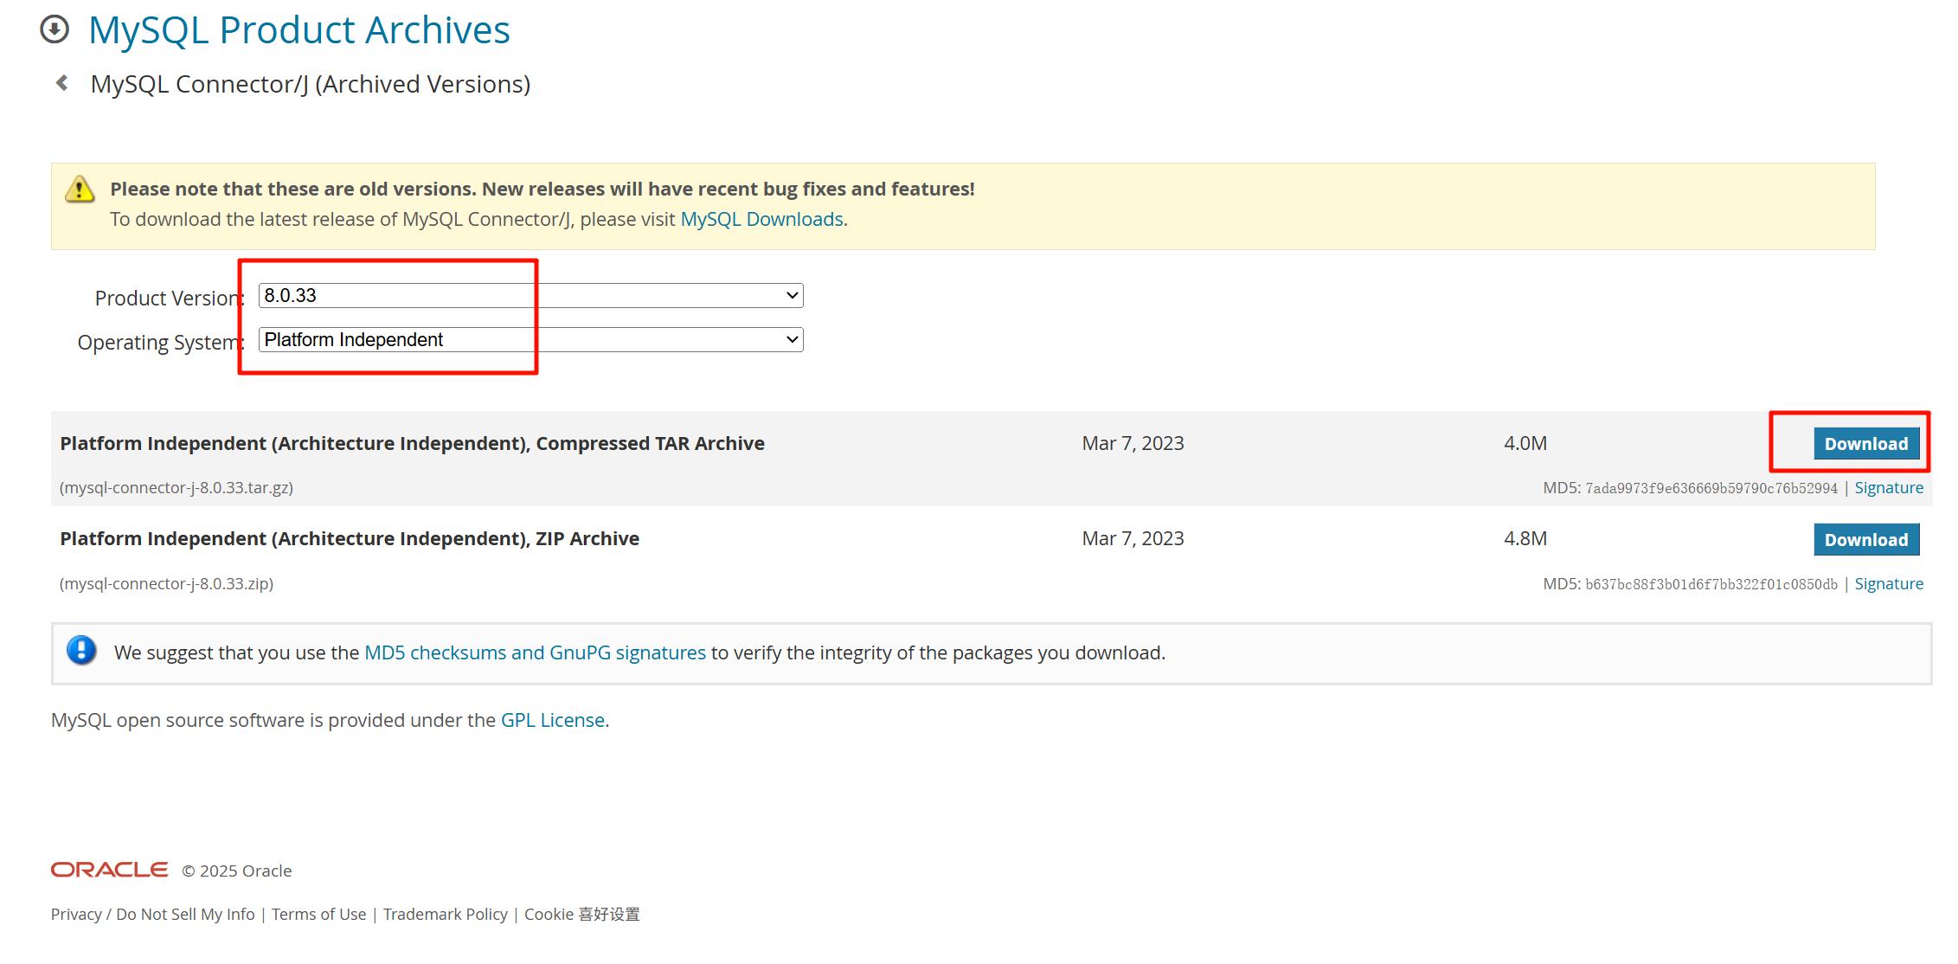
Task: Open MD5 checksums and GnuPG signatures link
Action: (x=535, y=652)
